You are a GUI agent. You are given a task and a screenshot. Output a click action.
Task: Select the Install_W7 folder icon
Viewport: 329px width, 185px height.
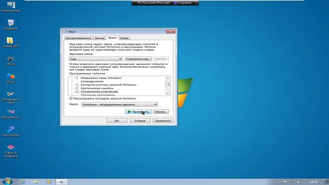click(x=10, y=42)
